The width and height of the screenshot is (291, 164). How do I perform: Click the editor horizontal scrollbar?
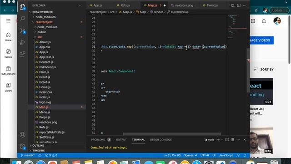tap(172, 134)
